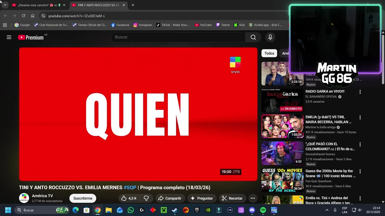Open the ESP LAA language switcher
The height and width of the screenshot is (216, 385).
tap(345, 210)
